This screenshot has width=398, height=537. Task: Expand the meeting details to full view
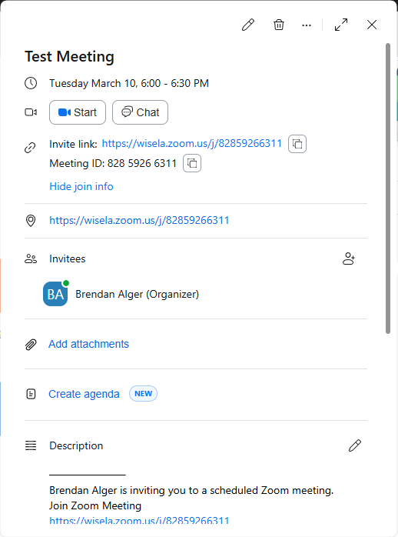341,25
